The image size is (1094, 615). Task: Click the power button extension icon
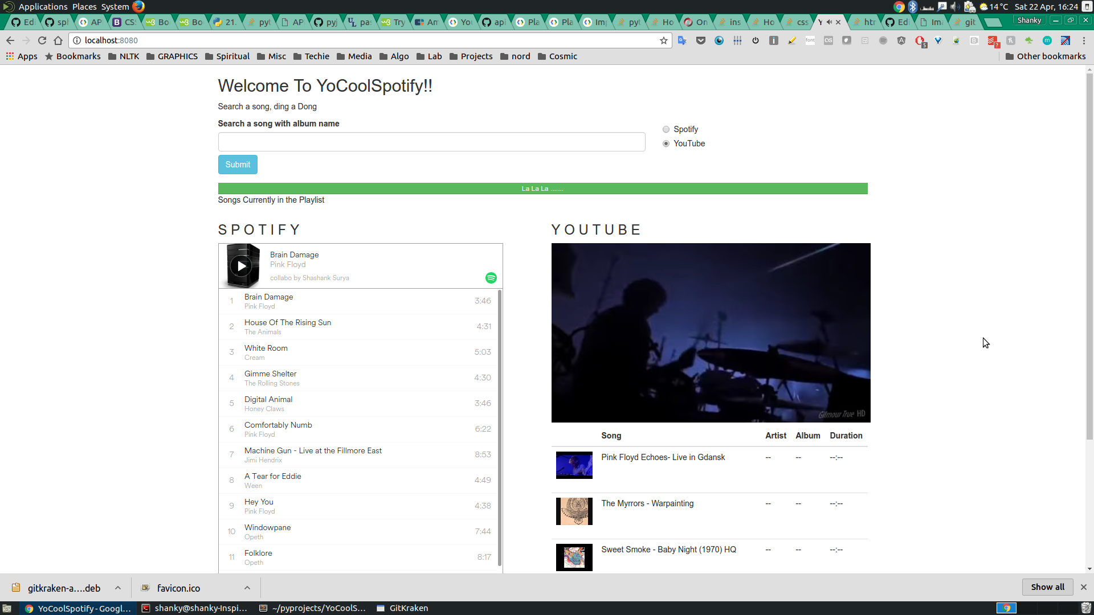[756, 40]
